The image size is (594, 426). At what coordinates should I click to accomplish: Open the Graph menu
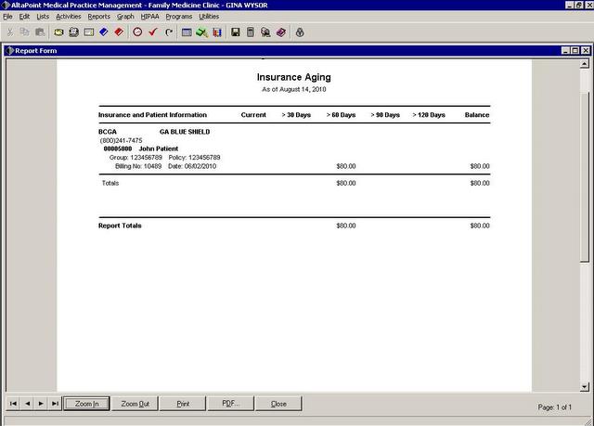point(125,17)
